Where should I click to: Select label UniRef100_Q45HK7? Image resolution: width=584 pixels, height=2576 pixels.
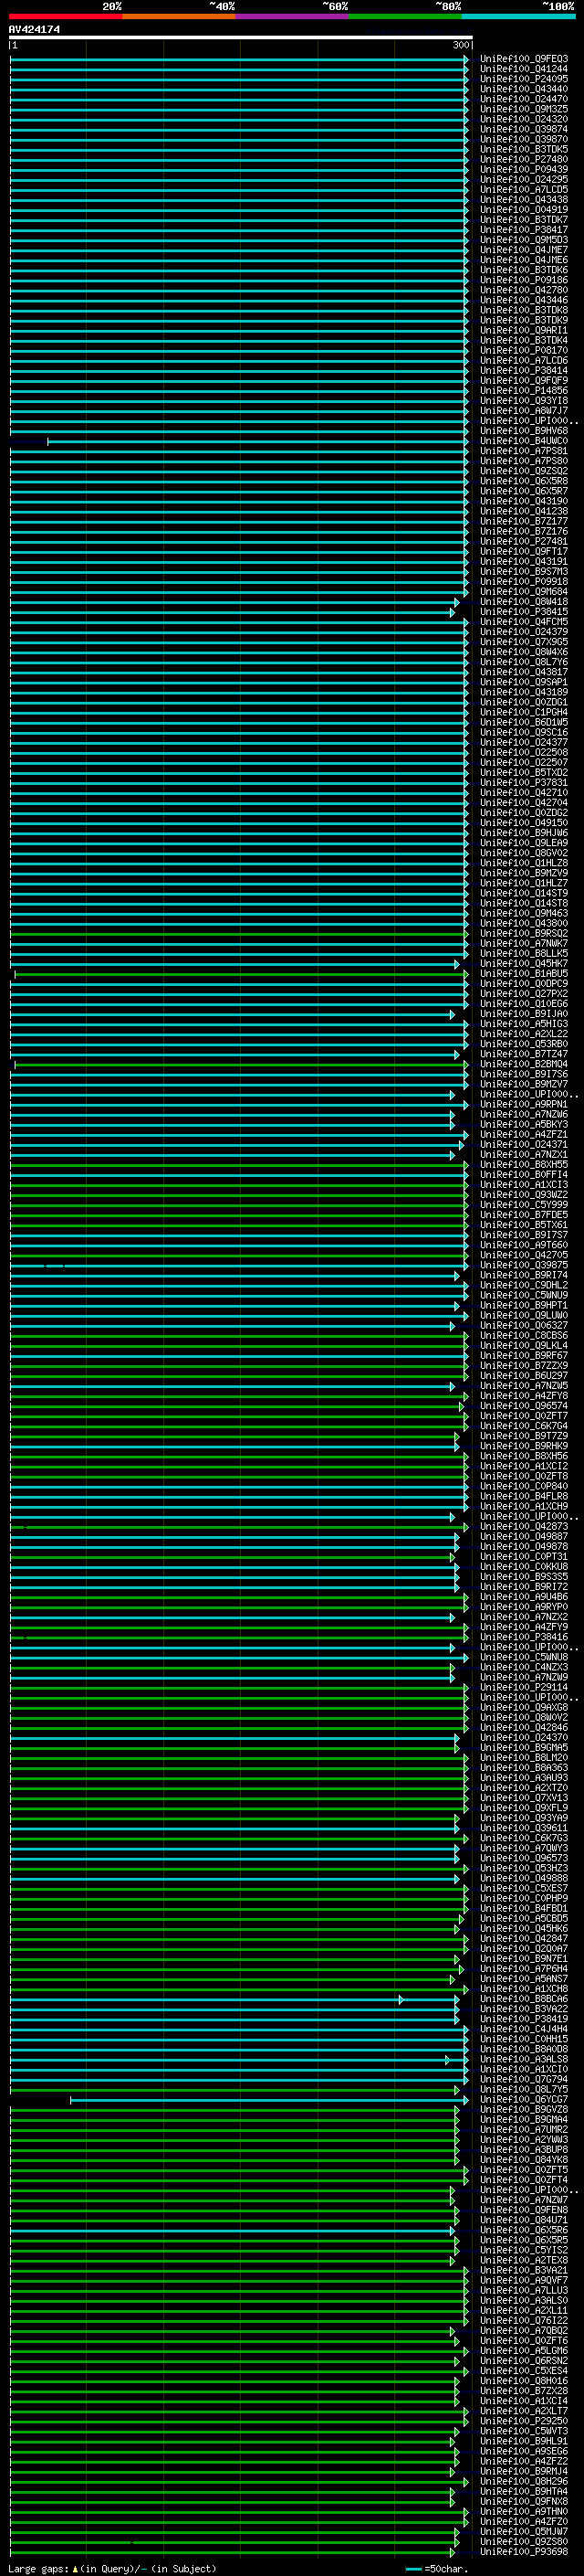tap(524, 963)
